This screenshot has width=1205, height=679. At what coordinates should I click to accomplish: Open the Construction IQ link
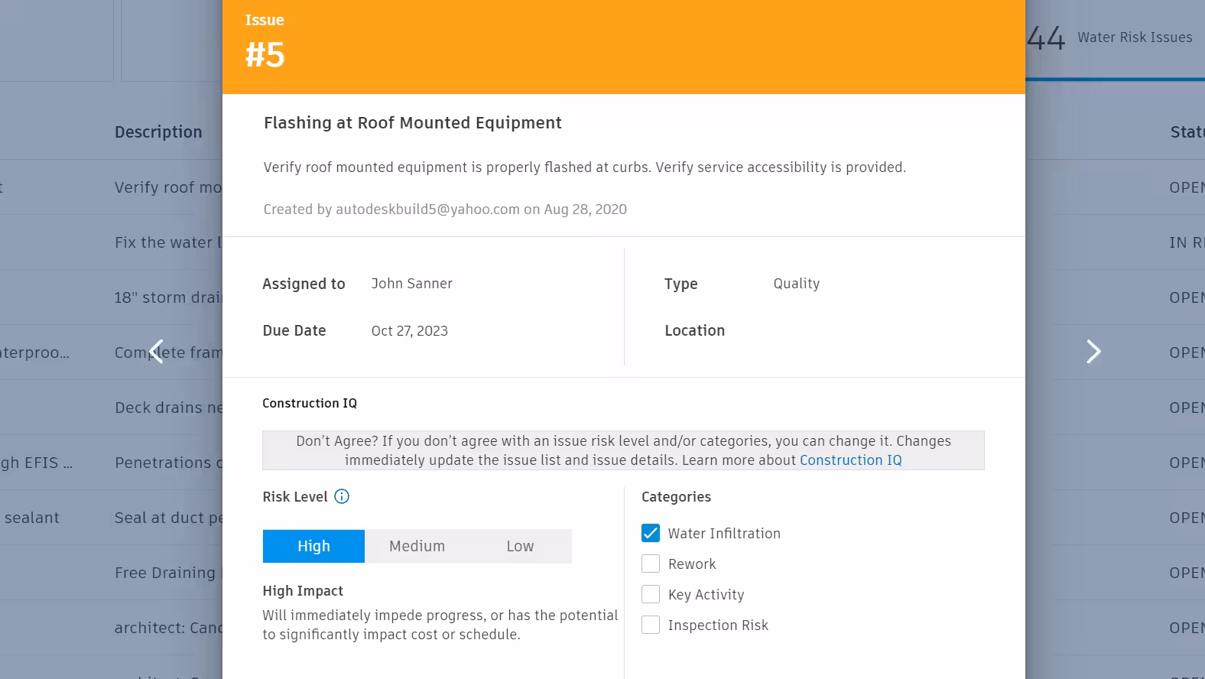[x=850, y=460]
